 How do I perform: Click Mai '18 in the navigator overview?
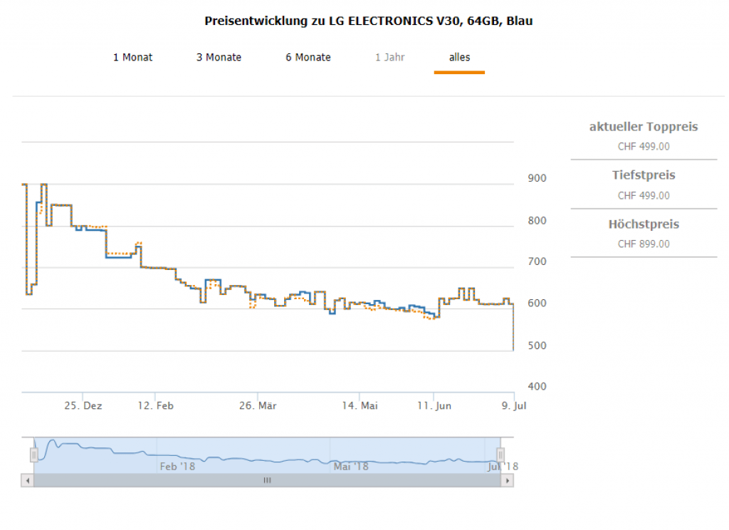click(351, 467)
